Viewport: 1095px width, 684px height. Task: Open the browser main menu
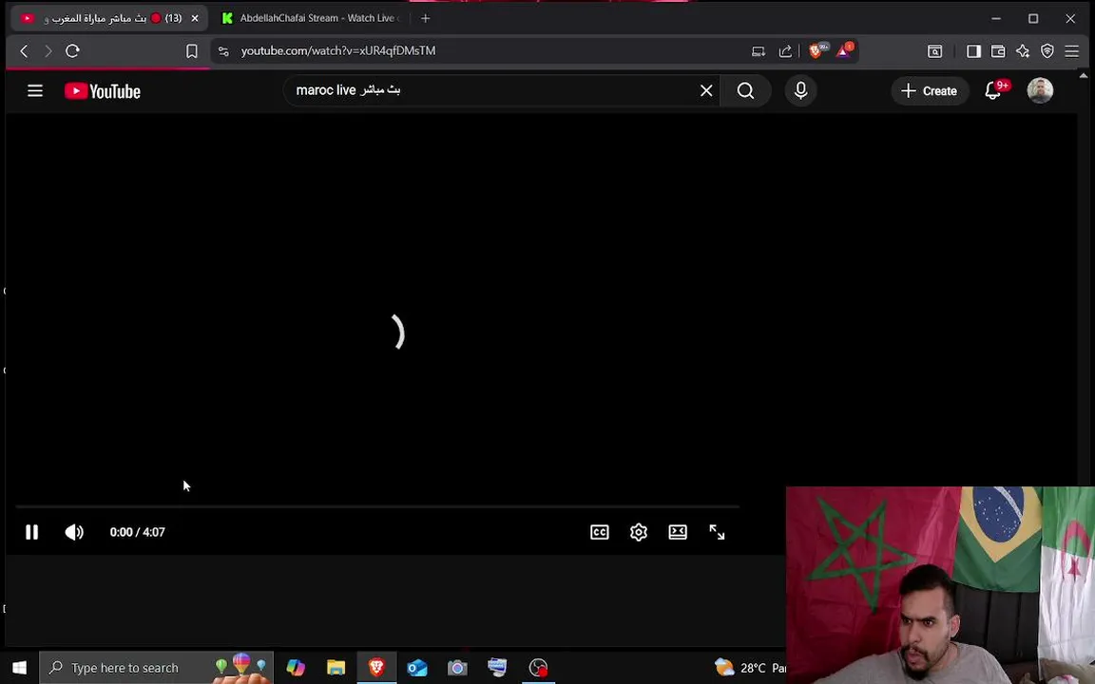pos(1072,51)
